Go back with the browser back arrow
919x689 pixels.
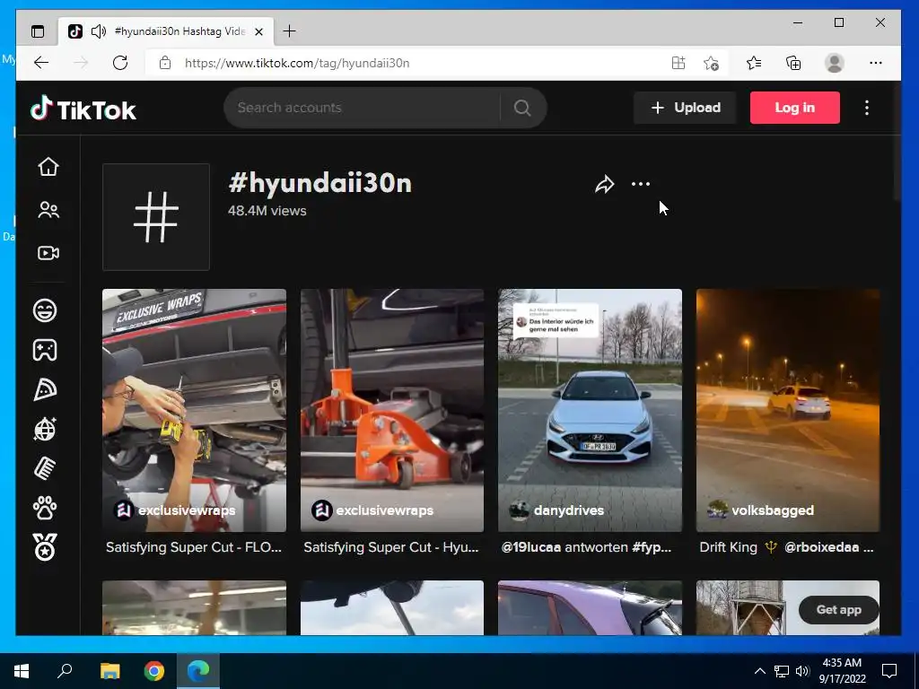(x=41, y=63)
